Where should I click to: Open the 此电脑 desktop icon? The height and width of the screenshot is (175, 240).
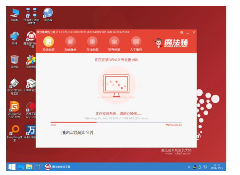pyautogui.click(x=14, y=15)
